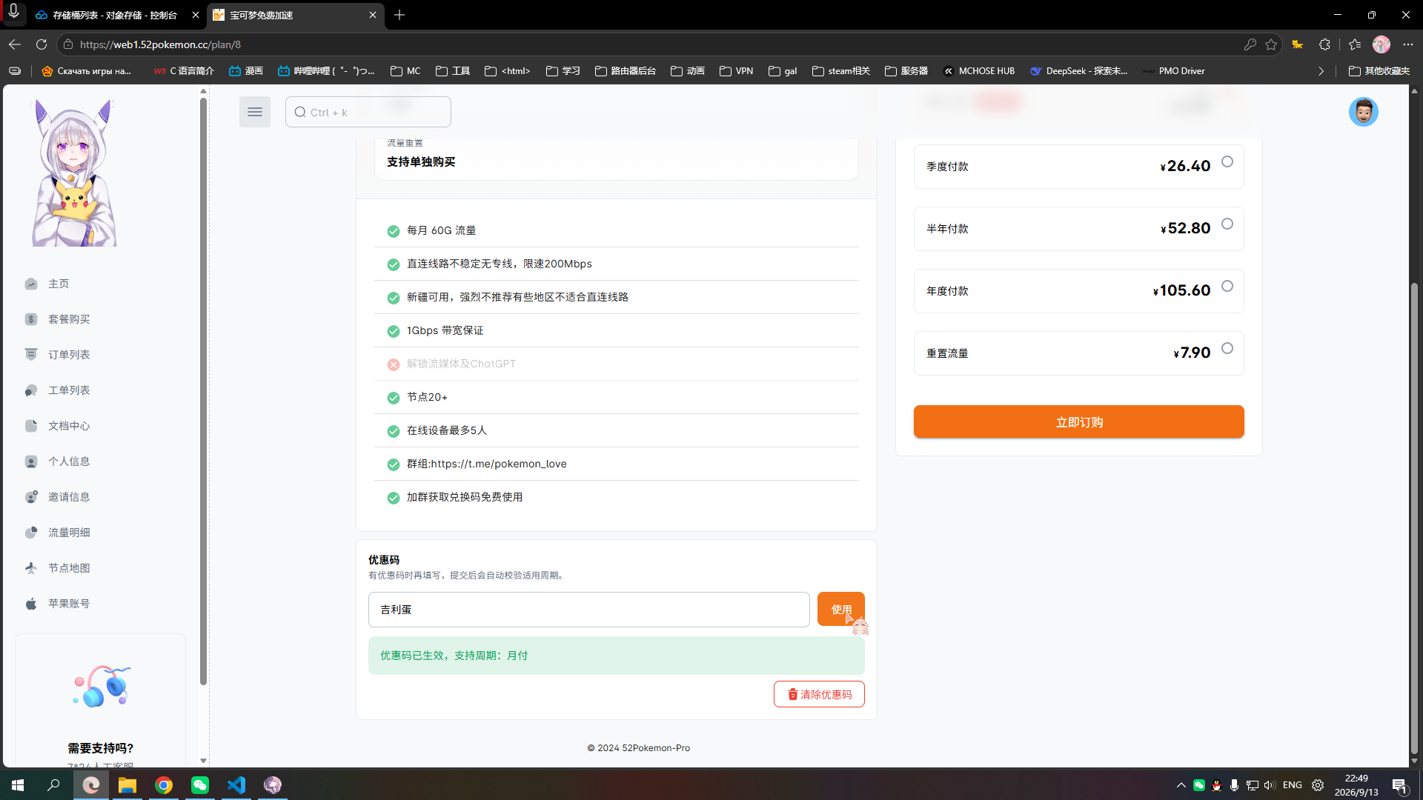Add this page to favorites star
Screen dimensions: 1423x800
pos(1271,44)
